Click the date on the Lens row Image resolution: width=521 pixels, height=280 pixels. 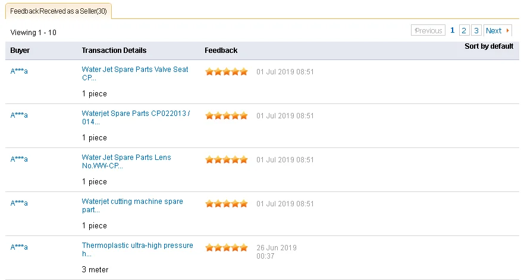pyautogui.click(x=285, y=160)
